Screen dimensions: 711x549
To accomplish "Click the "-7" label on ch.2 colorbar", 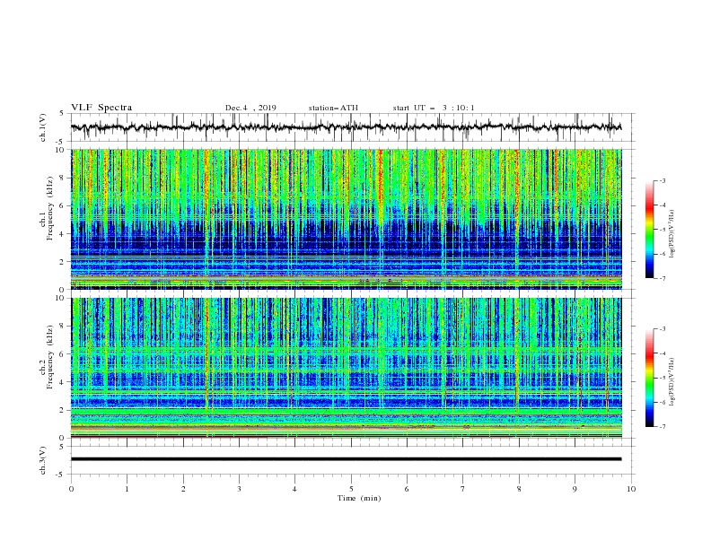I will [663, 427].
